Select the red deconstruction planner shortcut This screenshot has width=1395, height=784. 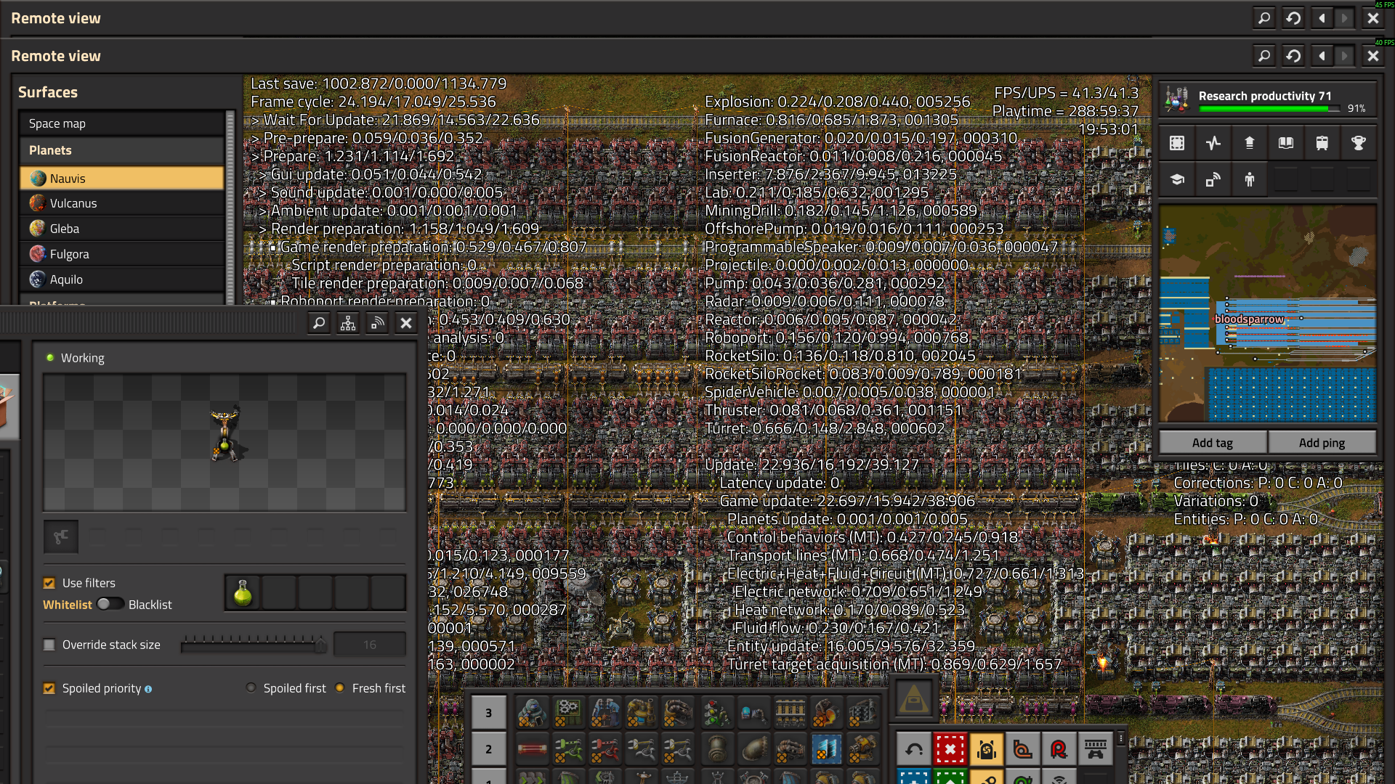[950, 749]
